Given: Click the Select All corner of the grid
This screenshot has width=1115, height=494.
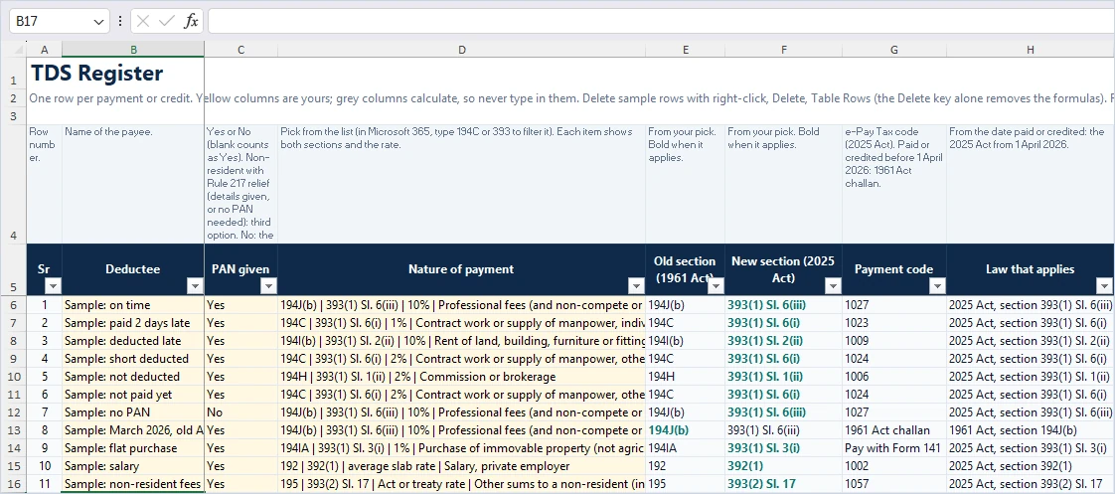Looking at the screenshot, I should tap(14, 49).
